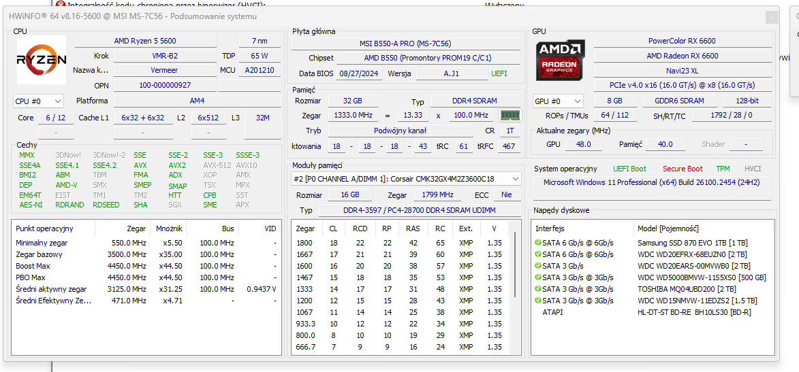Click the RCD column header in timings table

point(360,229)
